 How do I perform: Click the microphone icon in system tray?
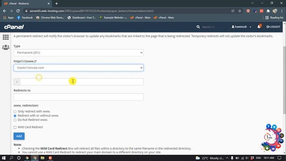(232, 158)
